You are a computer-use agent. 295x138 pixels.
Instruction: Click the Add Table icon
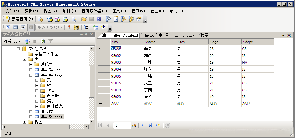(x=96, y=27)
